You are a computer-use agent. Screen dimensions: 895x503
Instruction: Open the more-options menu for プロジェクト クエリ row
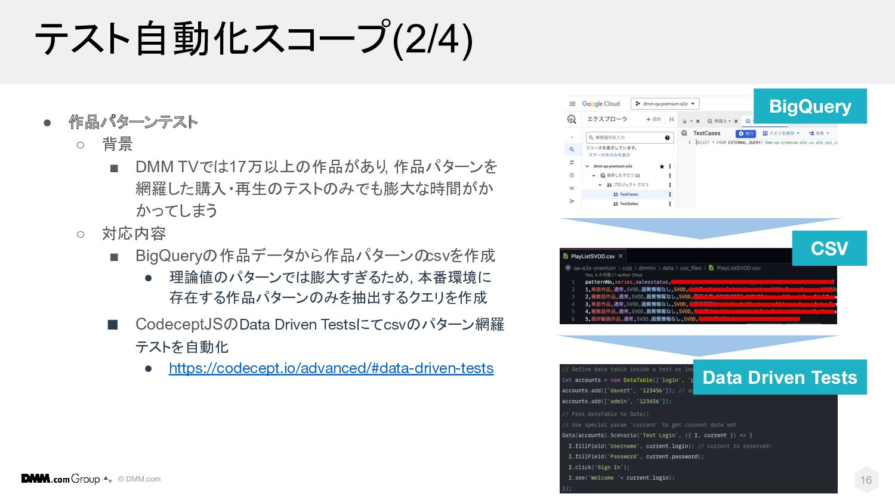tap(670, 185)
